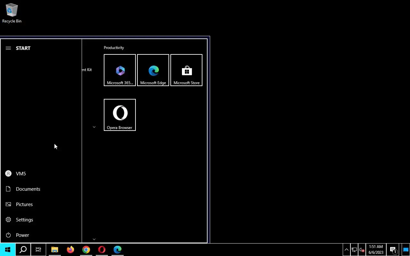Open File Explorer from taskbar
410x256 pixels.
(55, 250)
